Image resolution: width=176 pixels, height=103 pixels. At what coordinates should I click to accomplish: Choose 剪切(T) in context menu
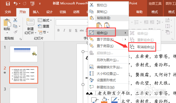click(x=108, y=5)
